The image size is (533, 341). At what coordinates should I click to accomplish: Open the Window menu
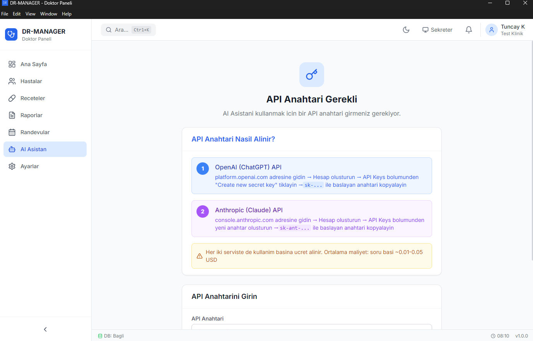click(48, 14)
